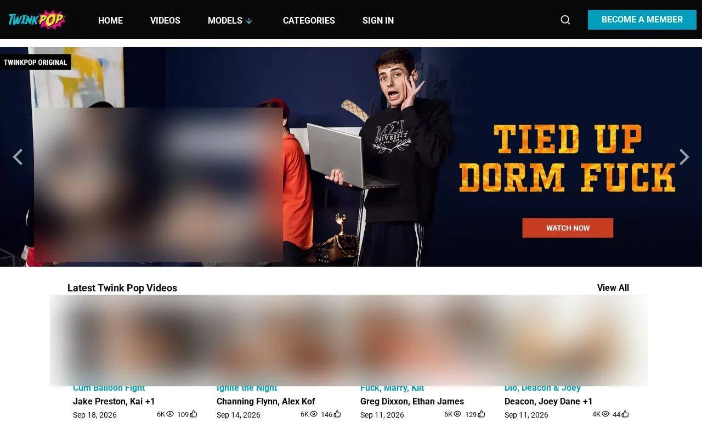
Task: Click the thumbs-up icon beside 44
Action: point(625,414)
